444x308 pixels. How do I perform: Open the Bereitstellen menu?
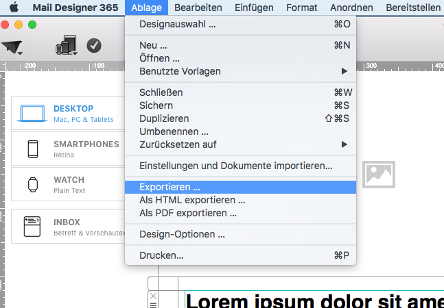[413, 8]
